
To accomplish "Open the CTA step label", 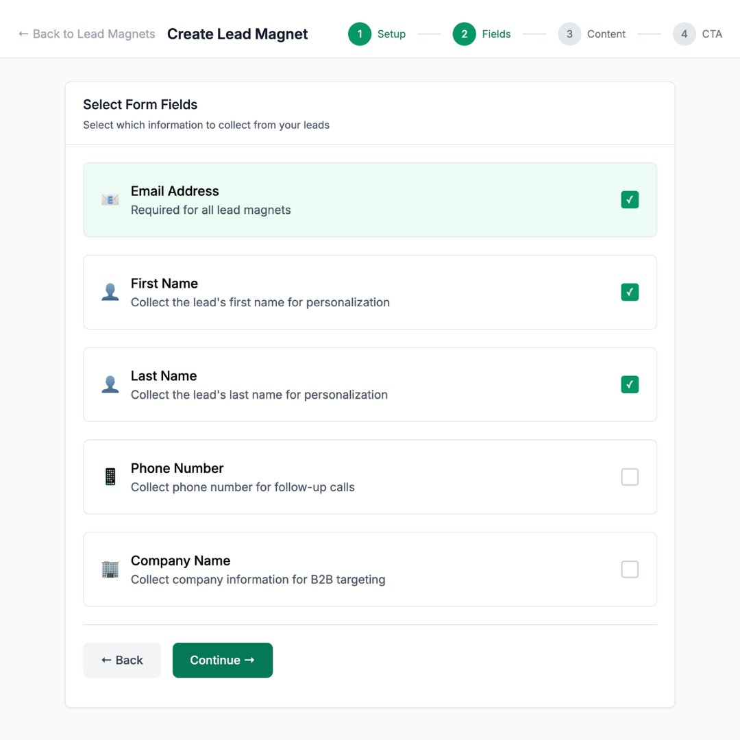I will coord(712,34).
